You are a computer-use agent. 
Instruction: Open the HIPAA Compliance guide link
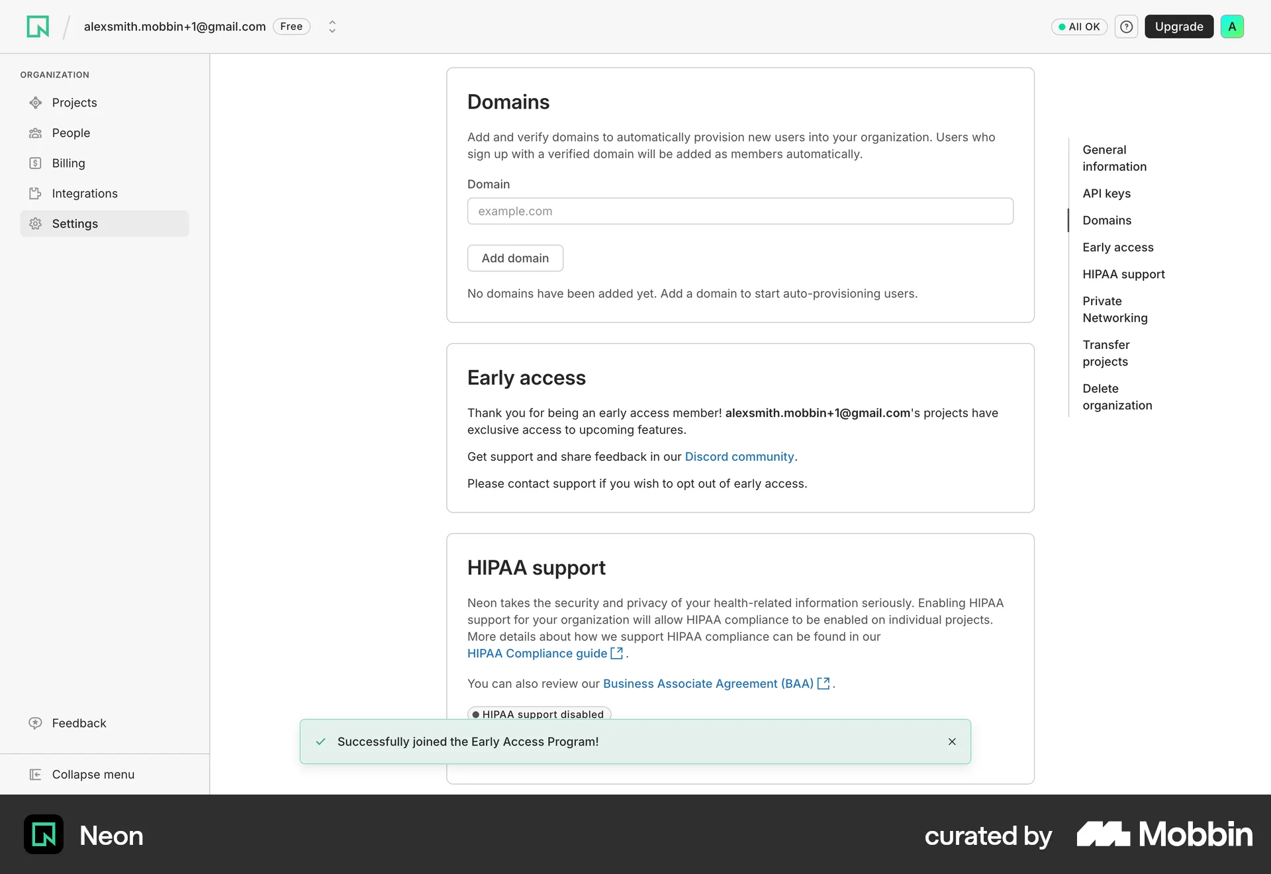(537, 654)
